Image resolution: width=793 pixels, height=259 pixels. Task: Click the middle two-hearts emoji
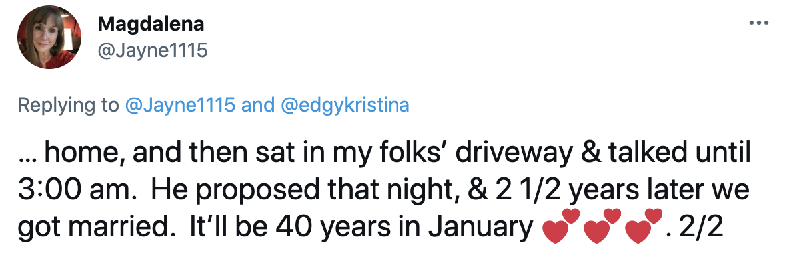click(602, 226)
